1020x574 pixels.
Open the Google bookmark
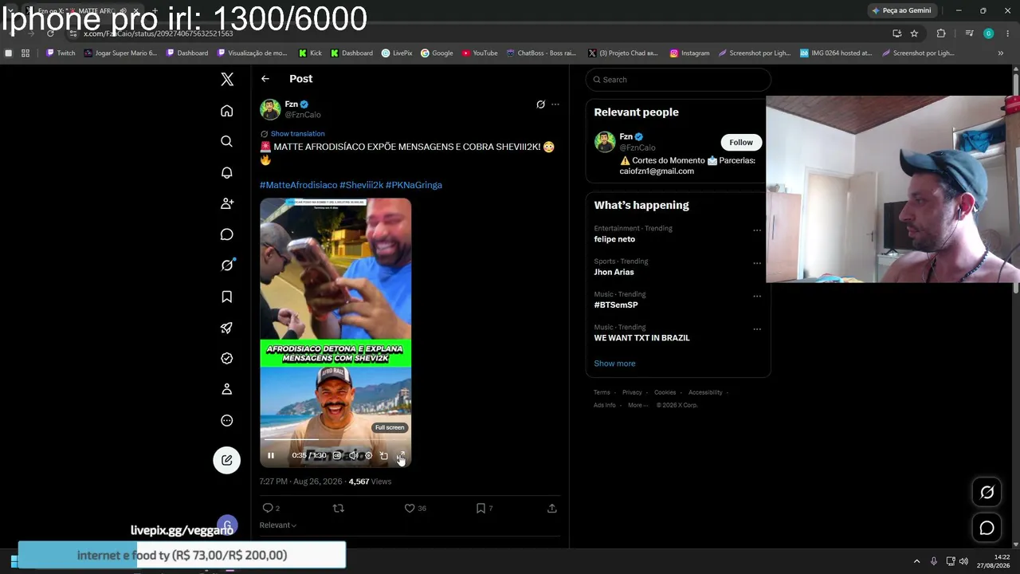(x=437, y=53)
